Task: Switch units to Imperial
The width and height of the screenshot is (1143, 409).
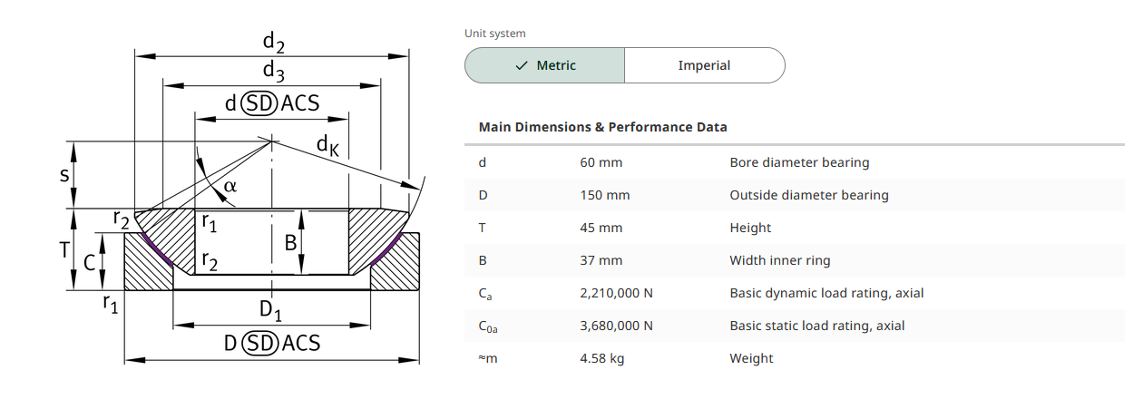Action: (704, 65)
